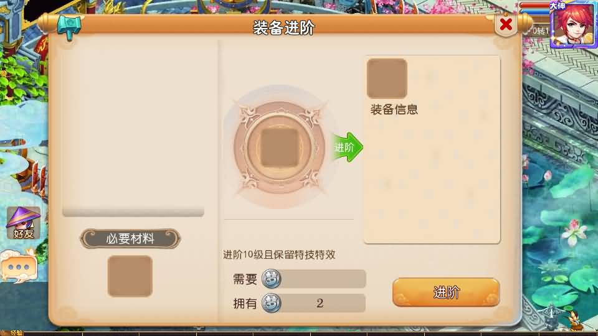This screenshot has height=336, width=598.
Task: Click the green 进阶 arrow
Action: click(347, 147)
